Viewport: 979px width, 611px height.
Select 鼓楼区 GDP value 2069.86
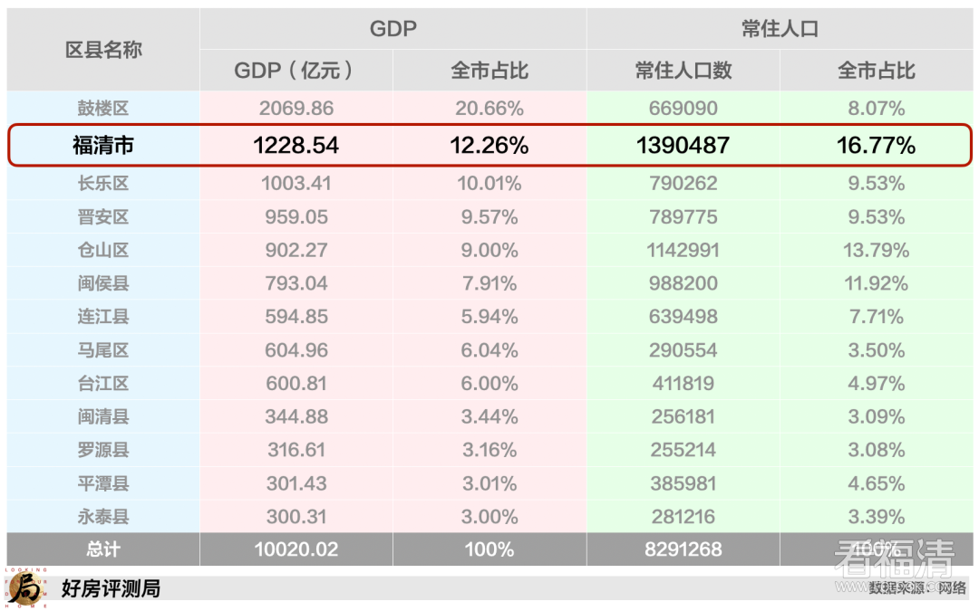[x=296, y=109]
